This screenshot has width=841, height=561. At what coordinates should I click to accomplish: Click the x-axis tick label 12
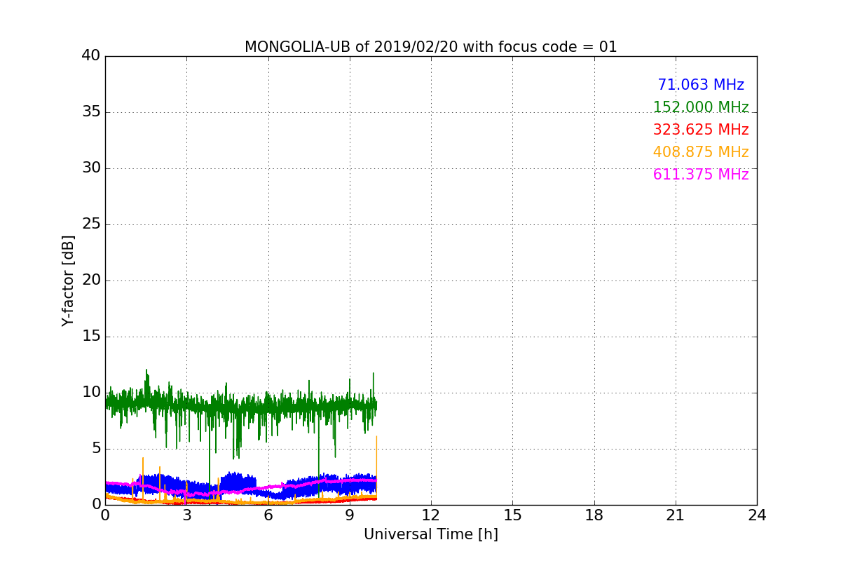coord(430,515)
